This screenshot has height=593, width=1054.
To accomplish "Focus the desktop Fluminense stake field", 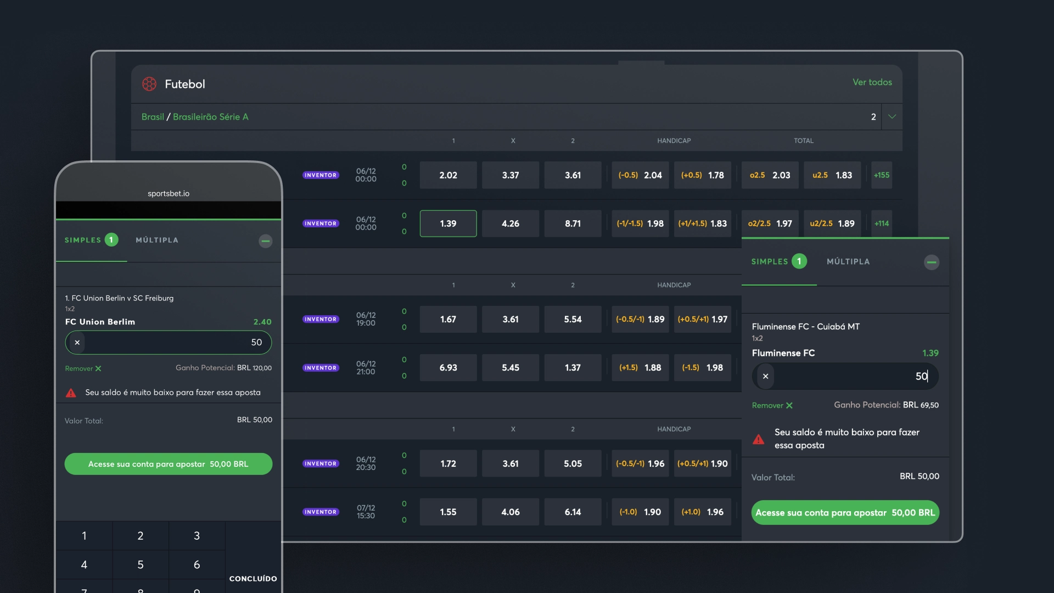I will tap(845, 377).
